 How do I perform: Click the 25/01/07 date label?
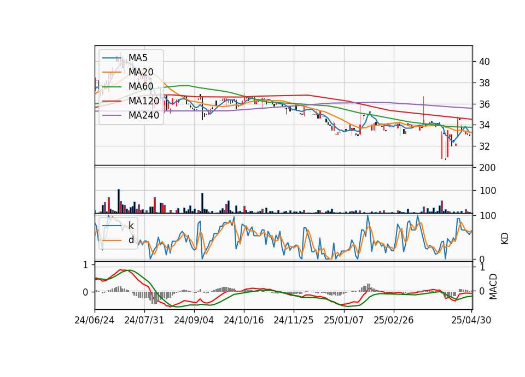point(343,320)
